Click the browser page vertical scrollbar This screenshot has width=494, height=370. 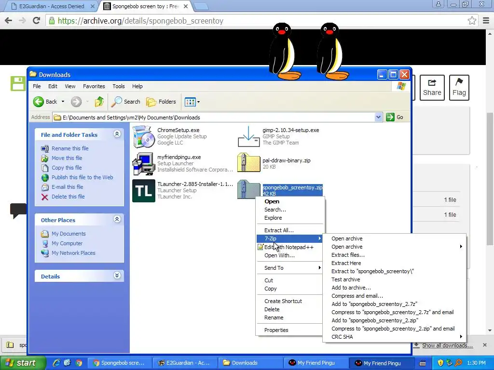490,179
